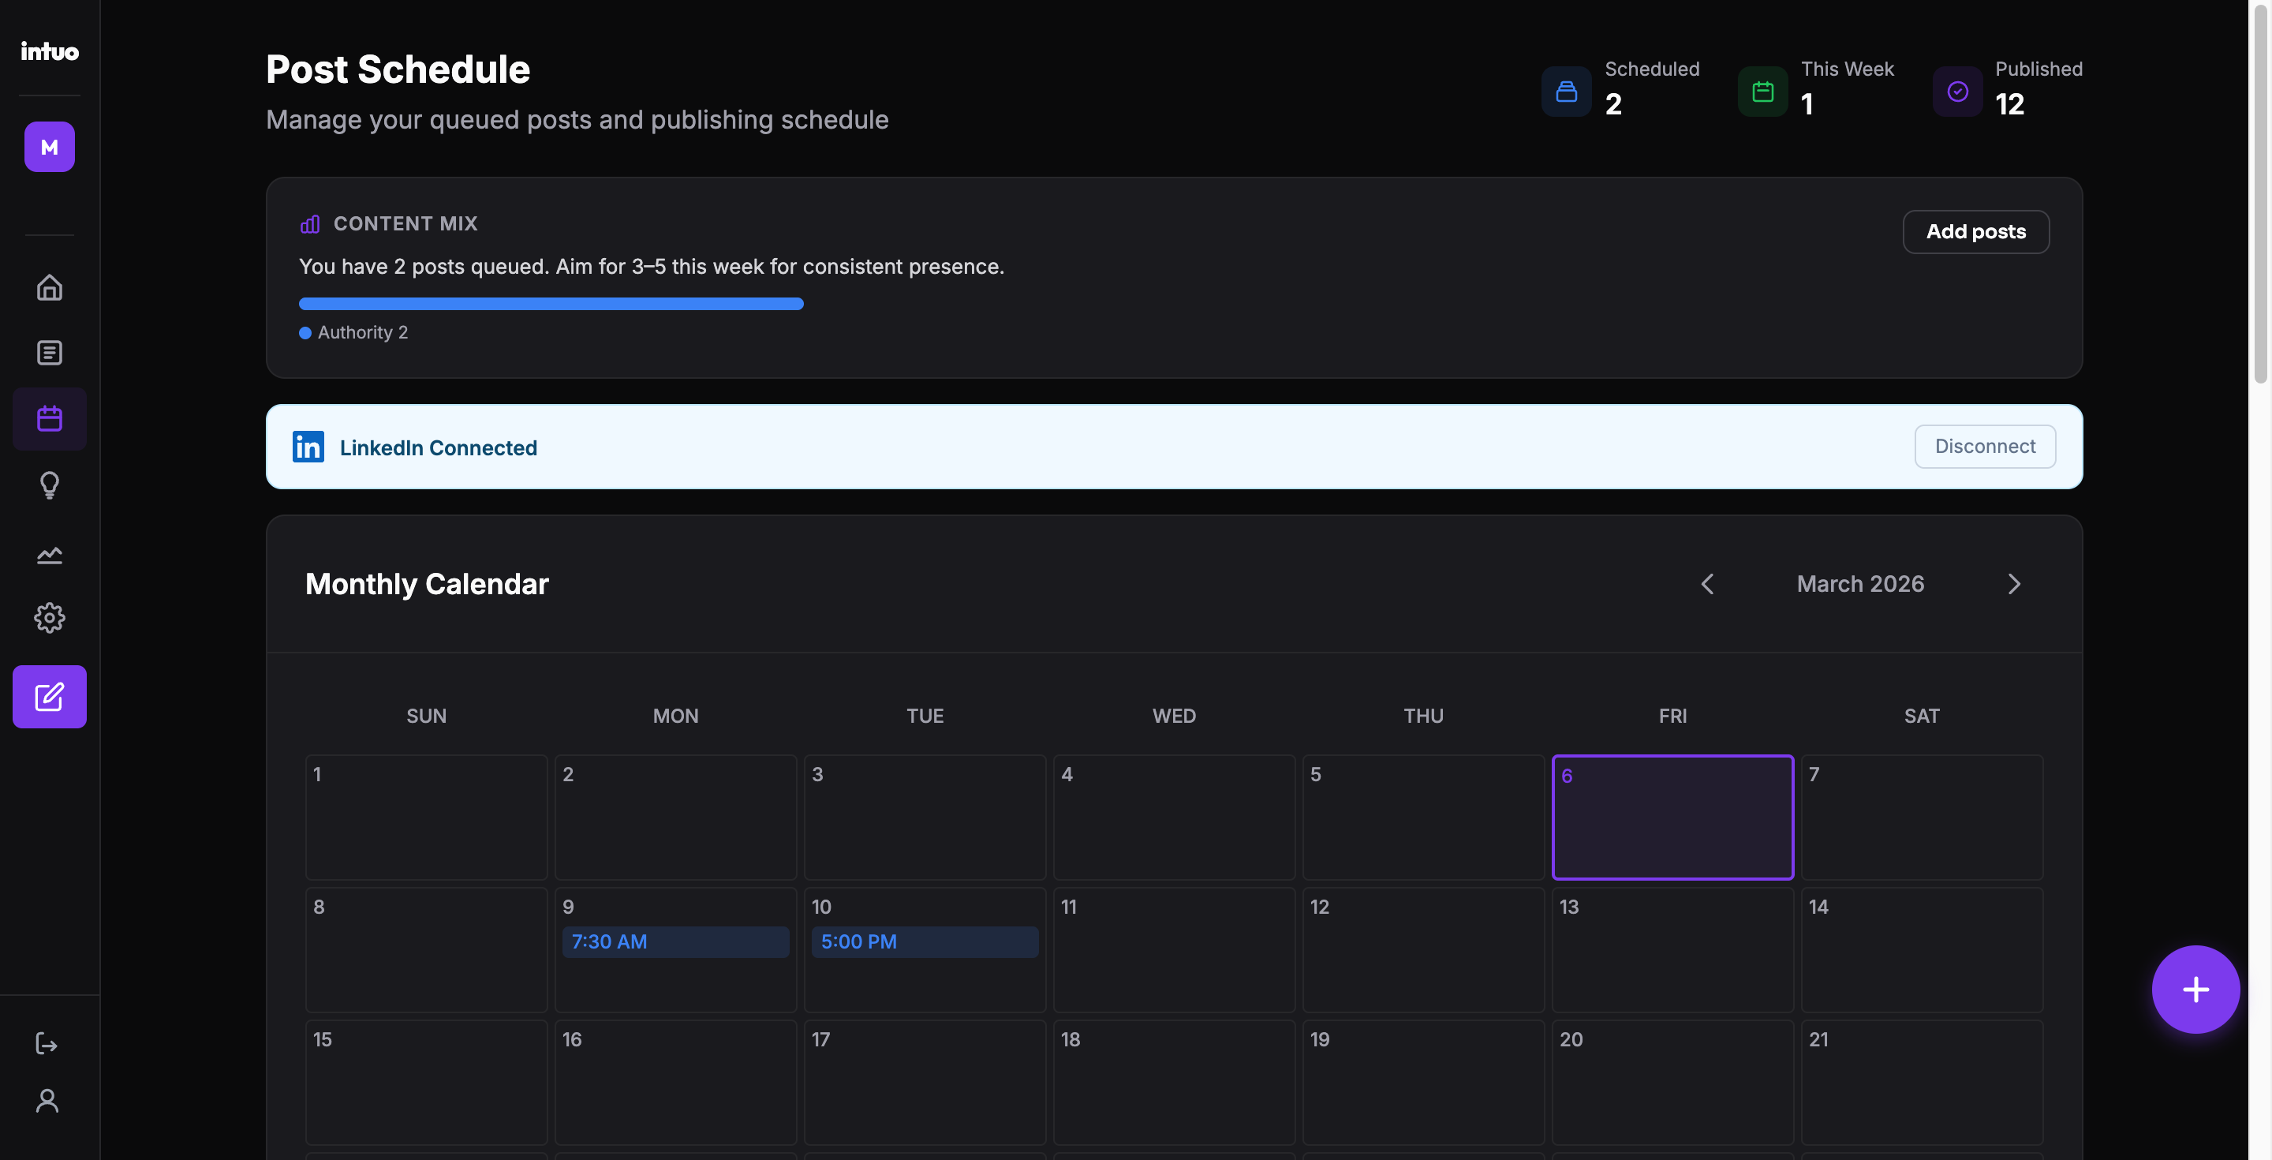Log out using the sidebar exit icon
This screenshot has width=2272, height=1160.
click(47, 1043)
